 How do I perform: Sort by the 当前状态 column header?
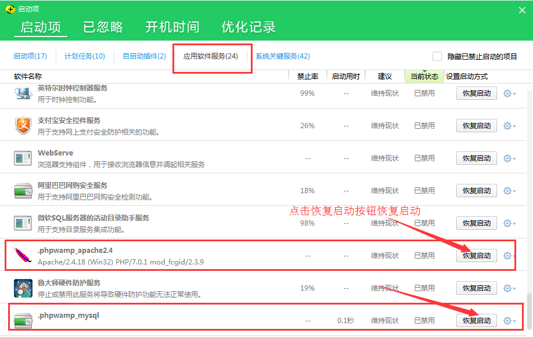(424, 77)
